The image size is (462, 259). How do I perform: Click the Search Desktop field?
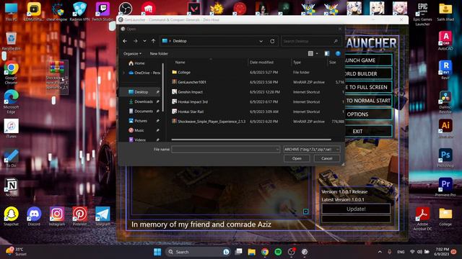point(311,41)
